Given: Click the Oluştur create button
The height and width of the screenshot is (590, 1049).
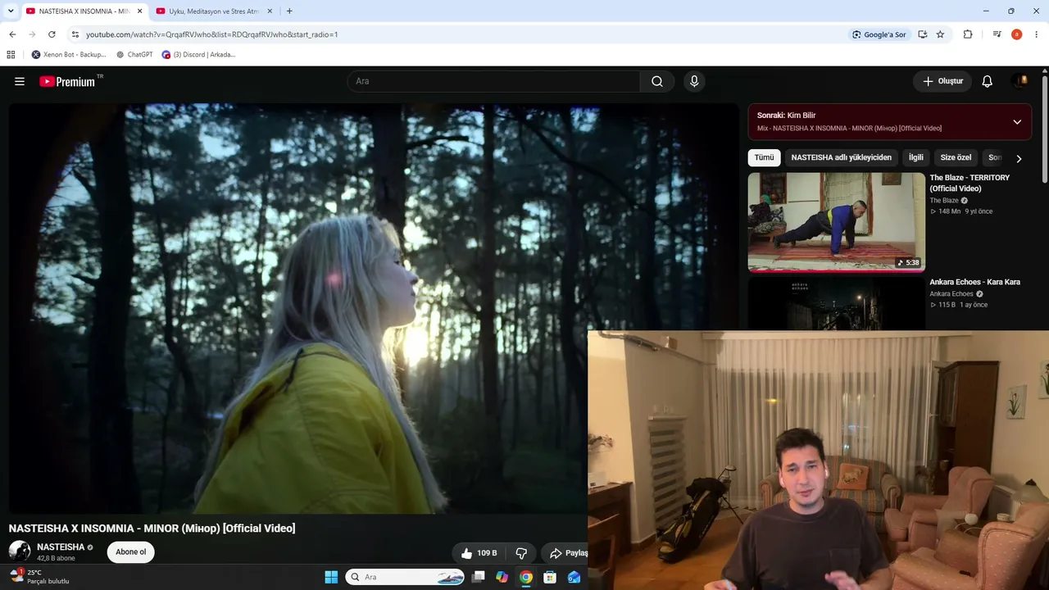Looking at the screenshot, I should coord(942,81).
